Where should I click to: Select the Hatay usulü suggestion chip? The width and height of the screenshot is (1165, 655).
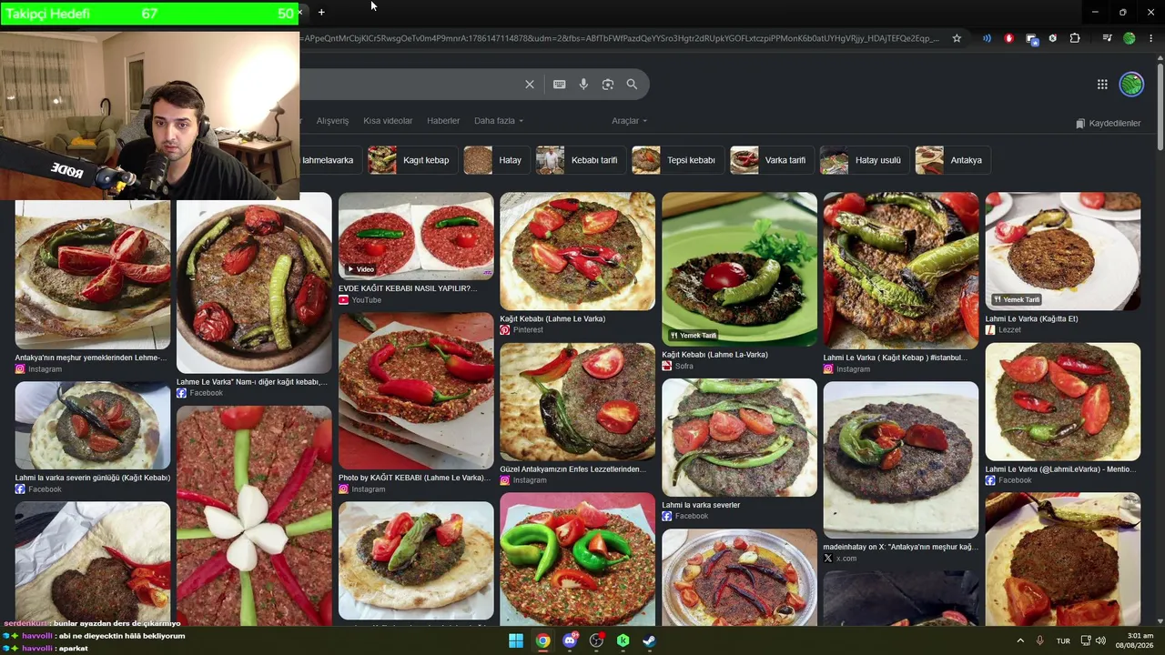click(865, 160)
